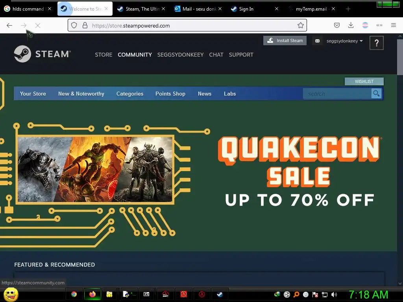Image resolution: width=403 pixels, height=302 pixels.
Task: Expand the seggsydonkeey account dropdown
Action: coord(344,41)
